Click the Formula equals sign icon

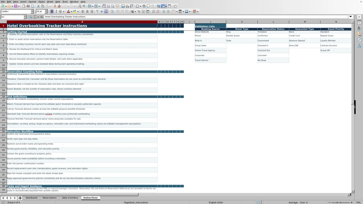click(x=41, y=17)
